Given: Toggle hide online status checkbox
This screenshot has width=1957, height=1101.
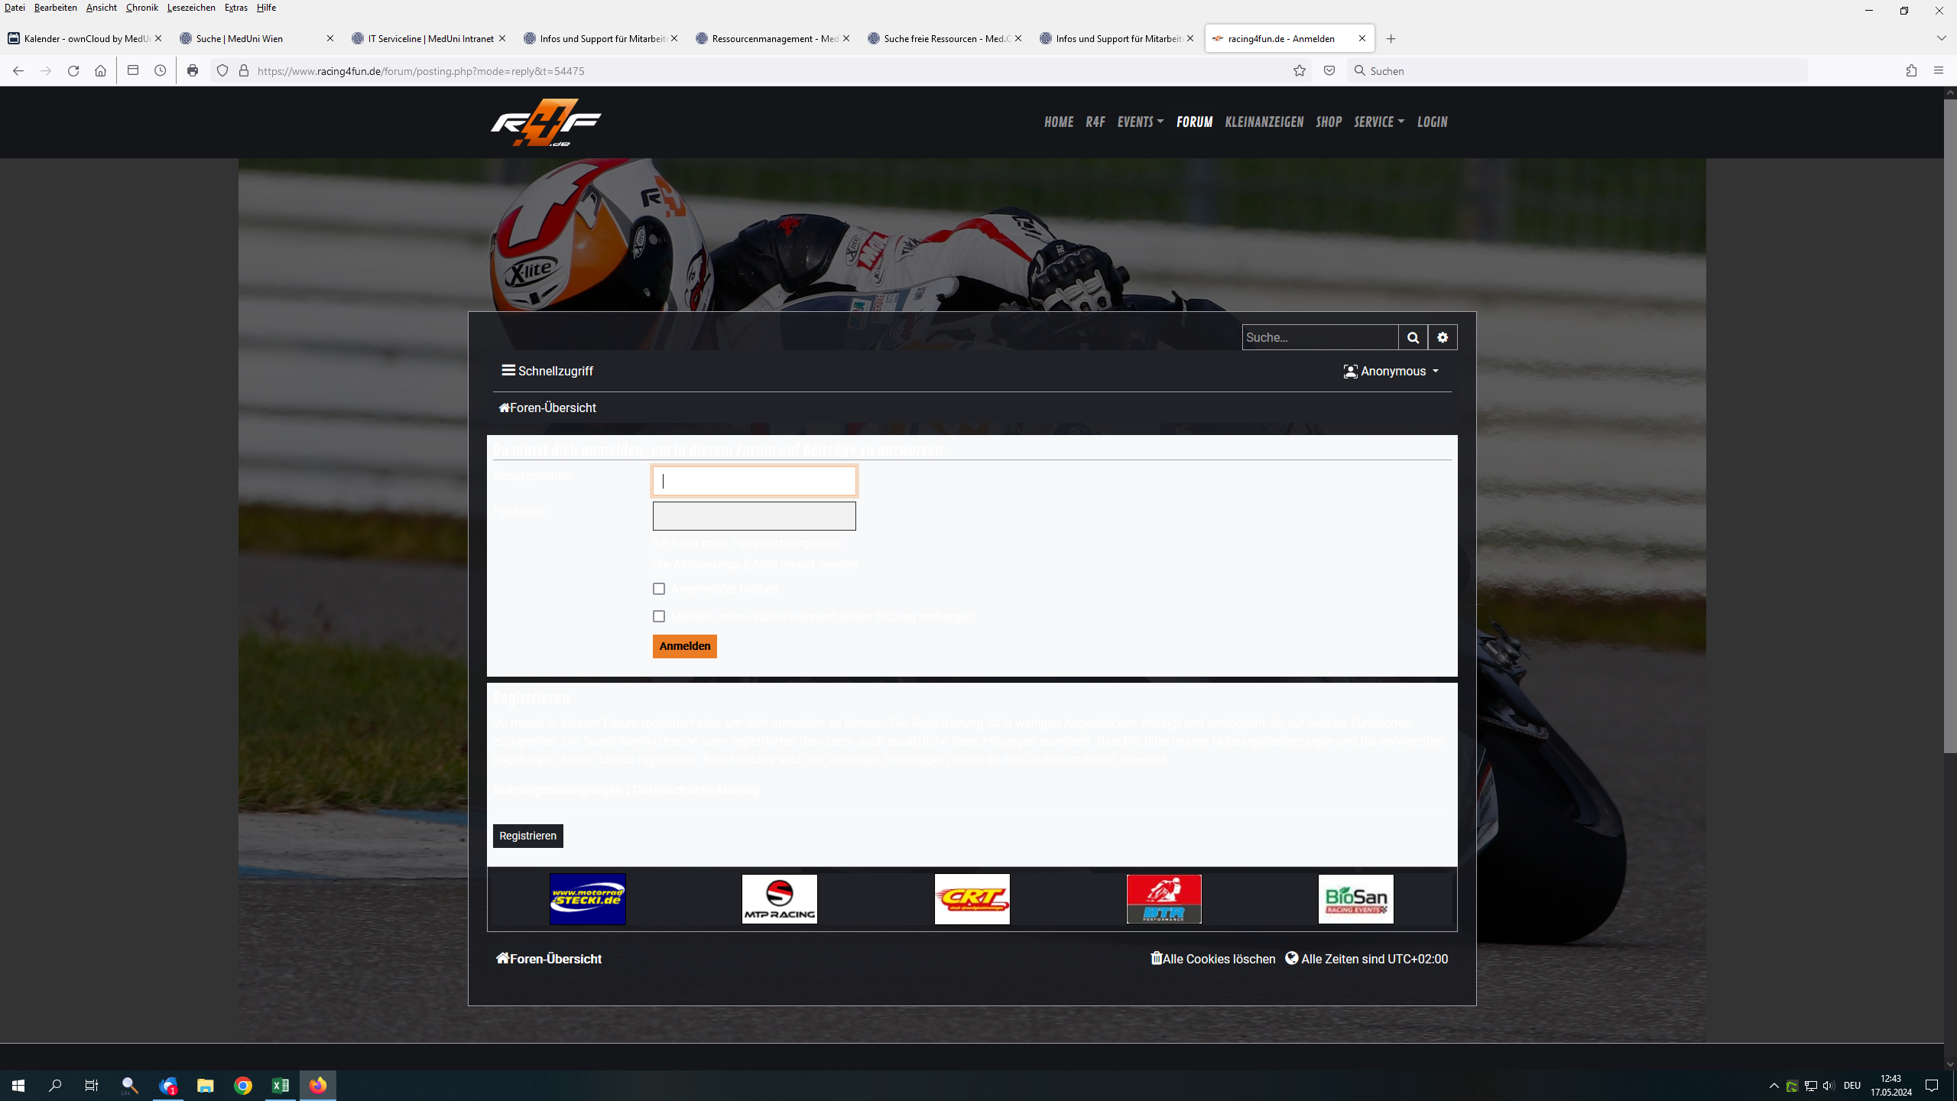Looking at the screenshot, I should tap(659, 616).
